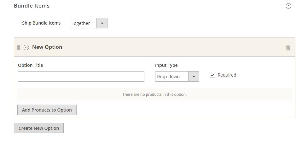Viewport: 302px width, 150px height.
Task: Click the New Option title text
Action: [47, 47]
